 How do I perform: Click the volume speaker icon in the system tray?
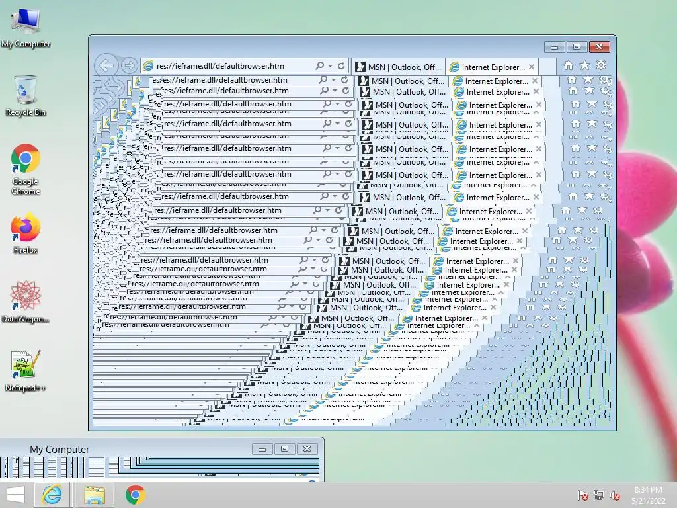(615, 495)
